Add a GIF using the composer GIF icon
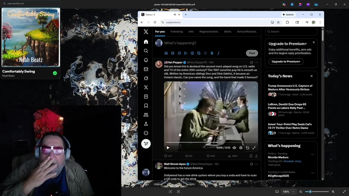 pyautogui.click(x=173, y=53)
